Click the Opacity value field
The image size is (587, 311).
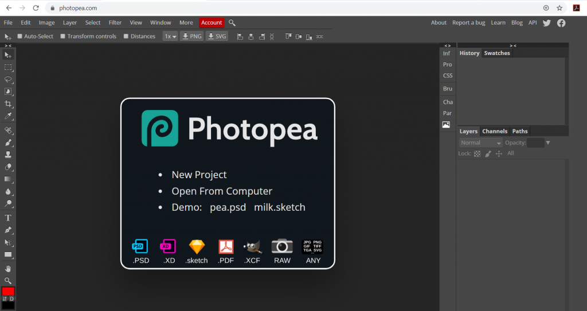pyautogui.click(x=535, y=143)
